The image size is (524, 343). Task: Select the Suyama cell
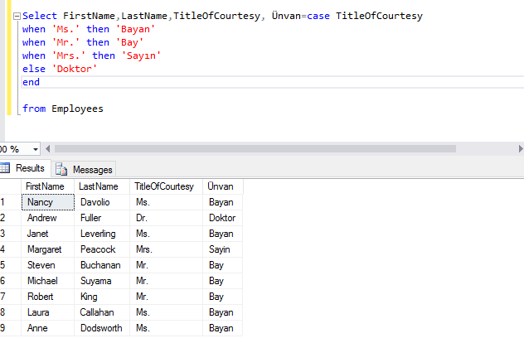(102, 281)
